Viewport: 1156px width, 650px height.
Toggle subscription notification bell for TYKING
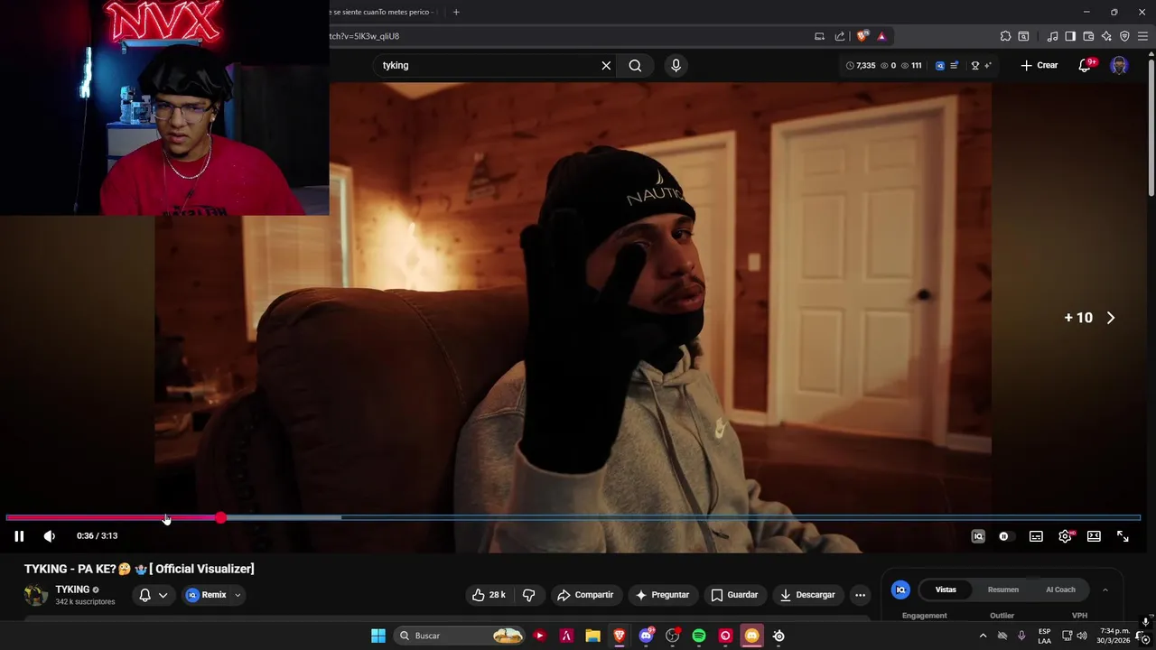144,595
